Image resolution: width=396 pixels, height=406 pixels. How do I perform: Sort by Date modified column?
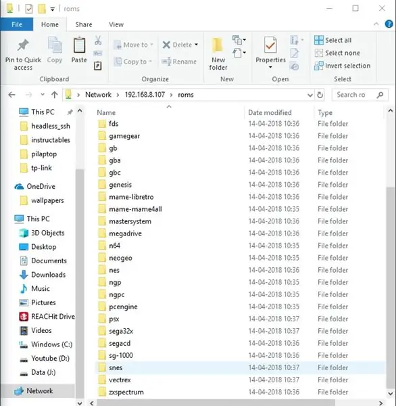[x=270, y=112]
